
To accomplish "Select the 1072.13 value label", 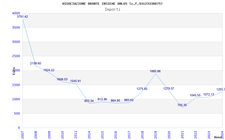I will pos(208,95).
